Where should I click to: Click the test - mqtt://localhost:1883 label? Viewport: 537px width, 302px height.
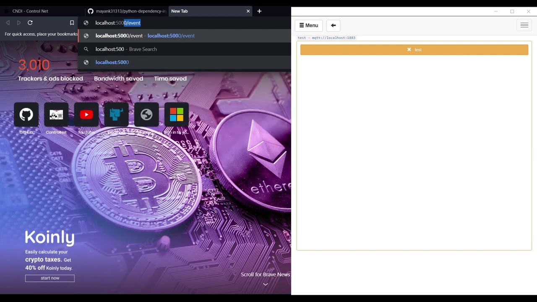tap(326, 38)
